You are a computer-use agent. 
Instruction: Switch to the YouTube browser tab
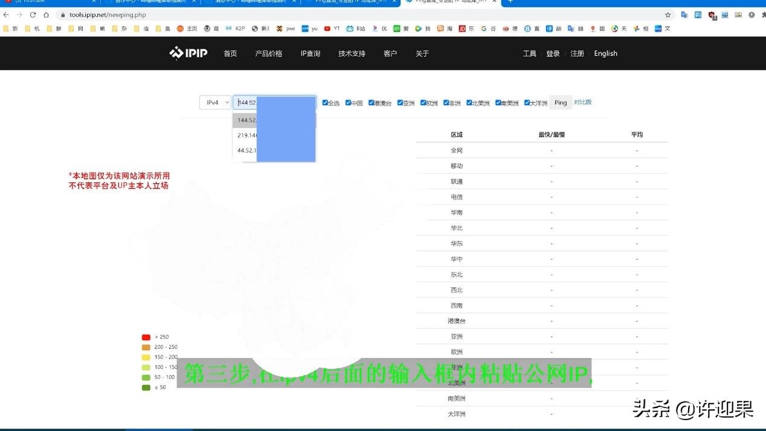point(48,2)
